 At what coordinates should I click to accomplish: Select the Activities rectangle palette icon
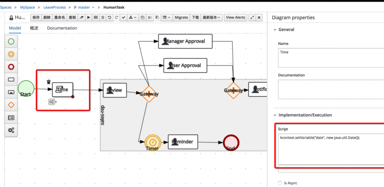pos(11,79)
